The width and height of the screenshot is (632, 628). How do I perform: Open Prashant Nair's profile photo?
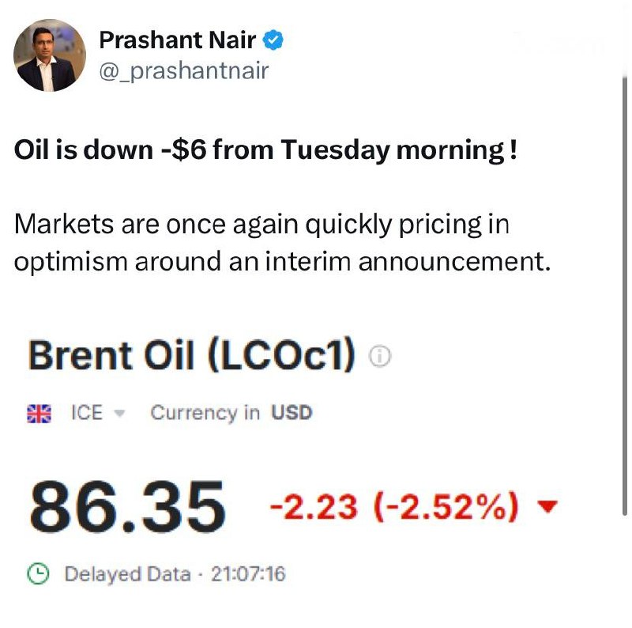point(49,55)
